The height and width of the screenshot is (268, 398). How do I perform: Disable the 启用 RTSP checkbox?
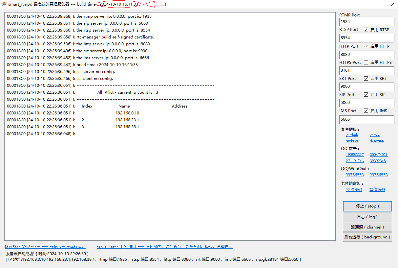point(366,30)
